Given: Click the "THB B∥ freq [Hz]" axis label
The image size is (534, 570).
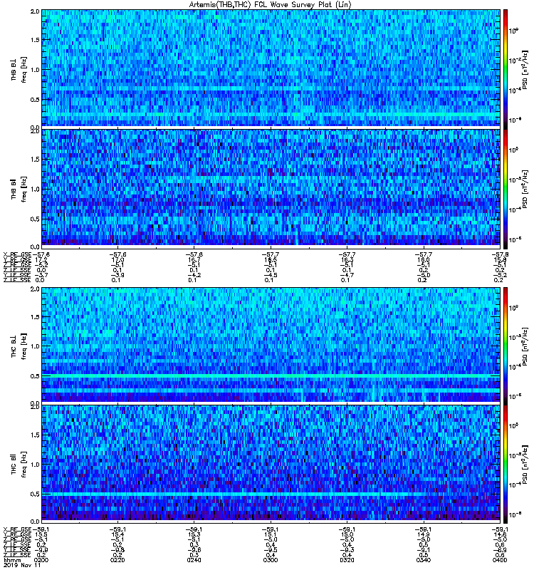Looking at the screenshot, I should 19,189.
